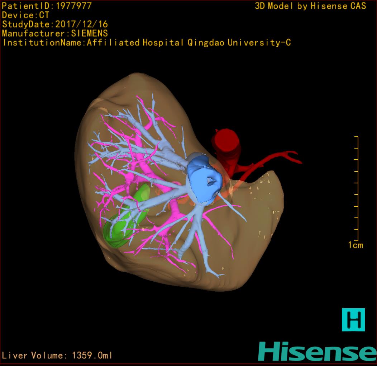The width and height of the screenshot is (377, 366).
Task: Click the Hisense wordmark logo
Action: 317,351
